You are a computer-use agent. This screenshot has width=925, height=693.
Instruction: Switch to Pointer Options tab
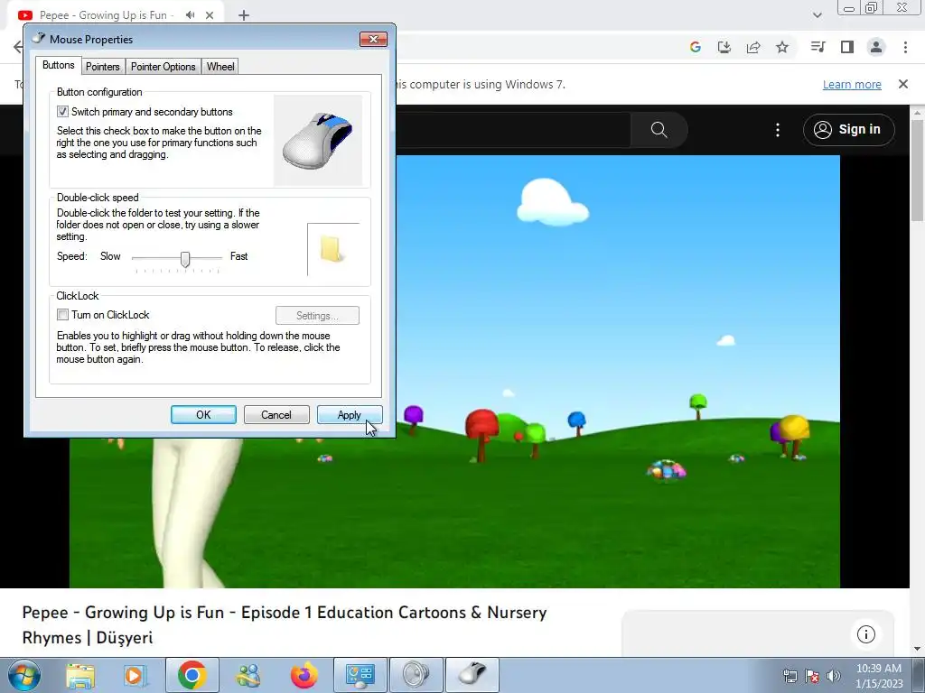(163, 67)
